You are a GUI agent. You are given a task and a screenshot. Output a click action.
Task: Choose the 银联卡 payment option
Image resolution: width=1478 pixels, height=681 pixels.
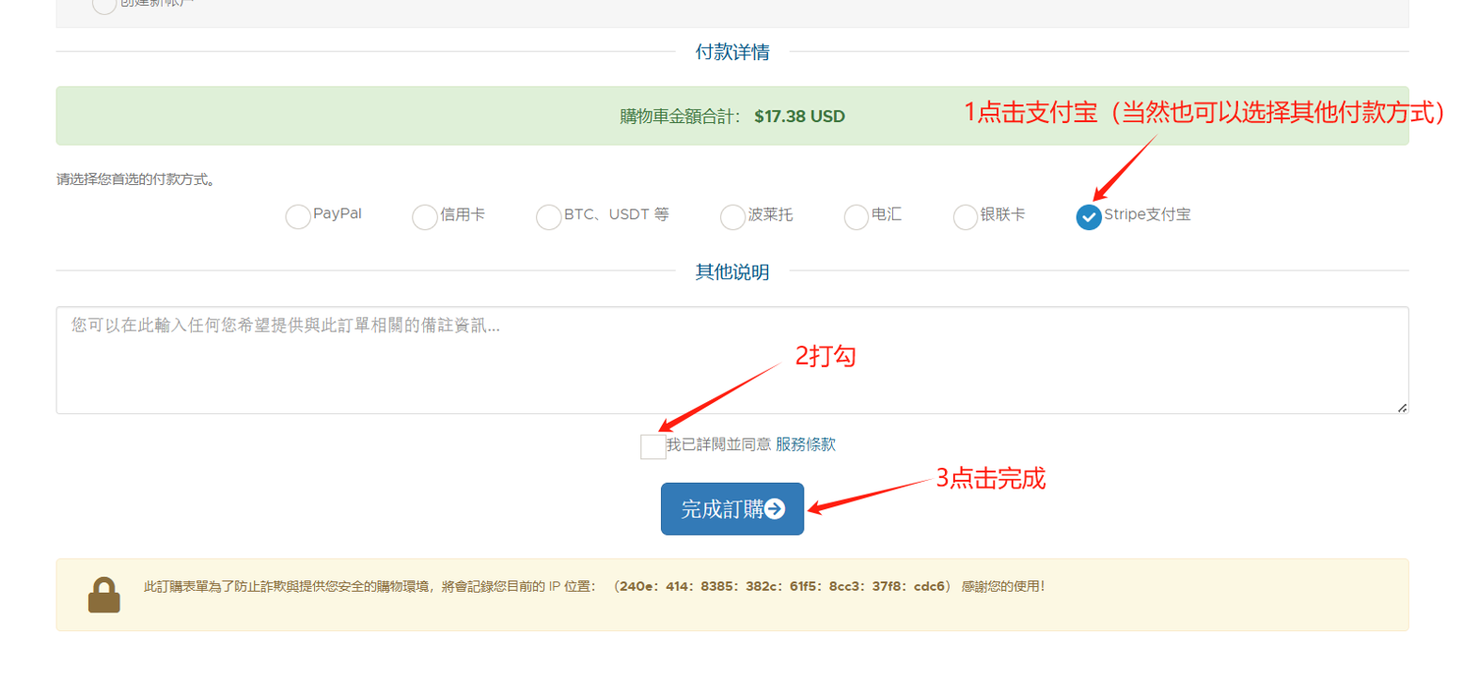(966, 217)
